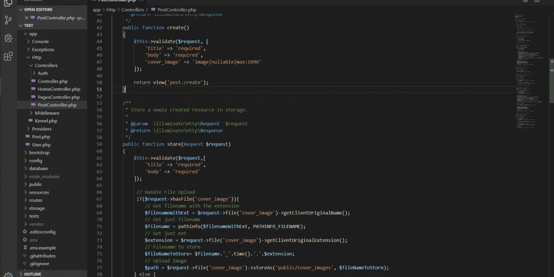Click the gear icon beside .env

pos(25,240)
